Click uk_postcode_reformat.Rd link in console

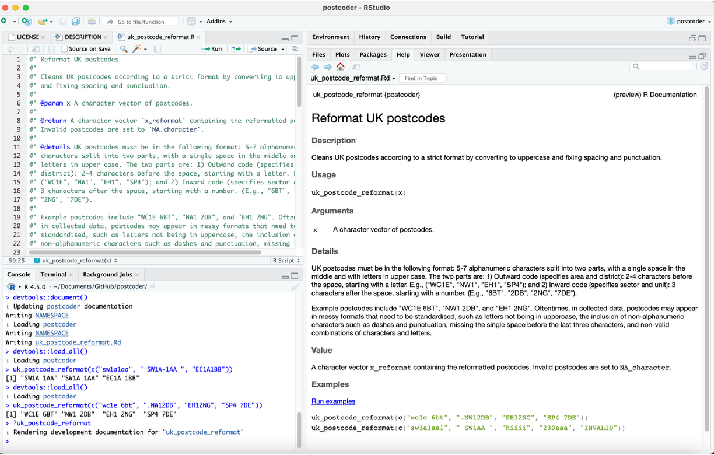(x=78, y=342)
